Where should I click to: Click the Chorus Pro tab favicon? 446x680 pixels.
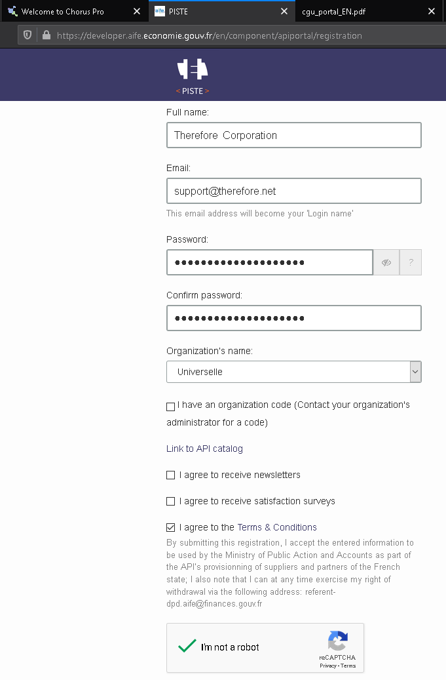pyautogui.click(x=12, y=12)
